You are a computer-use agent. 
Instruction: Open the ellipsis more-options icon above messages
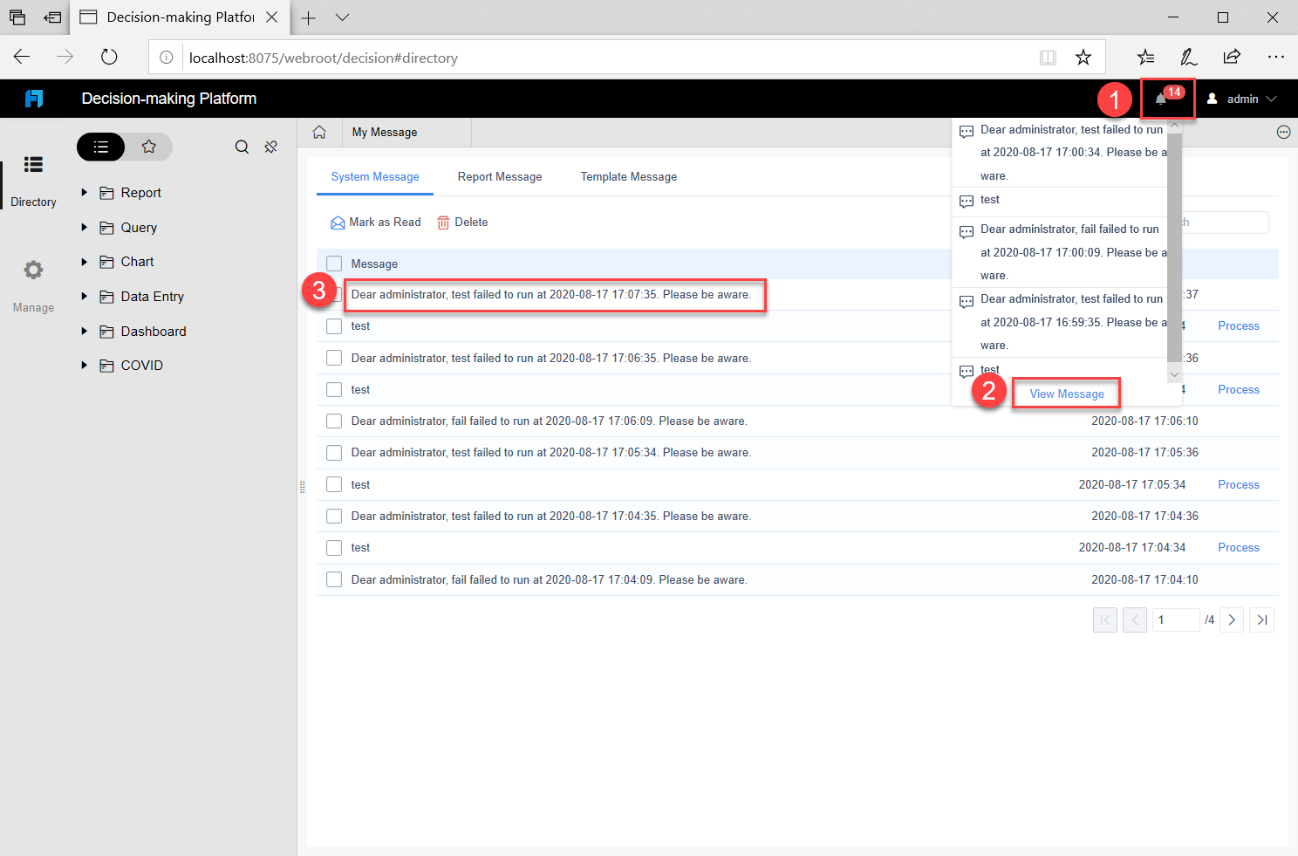(x=1283, y=132)
